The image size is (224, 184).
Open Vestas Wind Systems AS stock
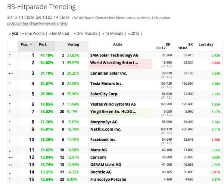point(113,104)
